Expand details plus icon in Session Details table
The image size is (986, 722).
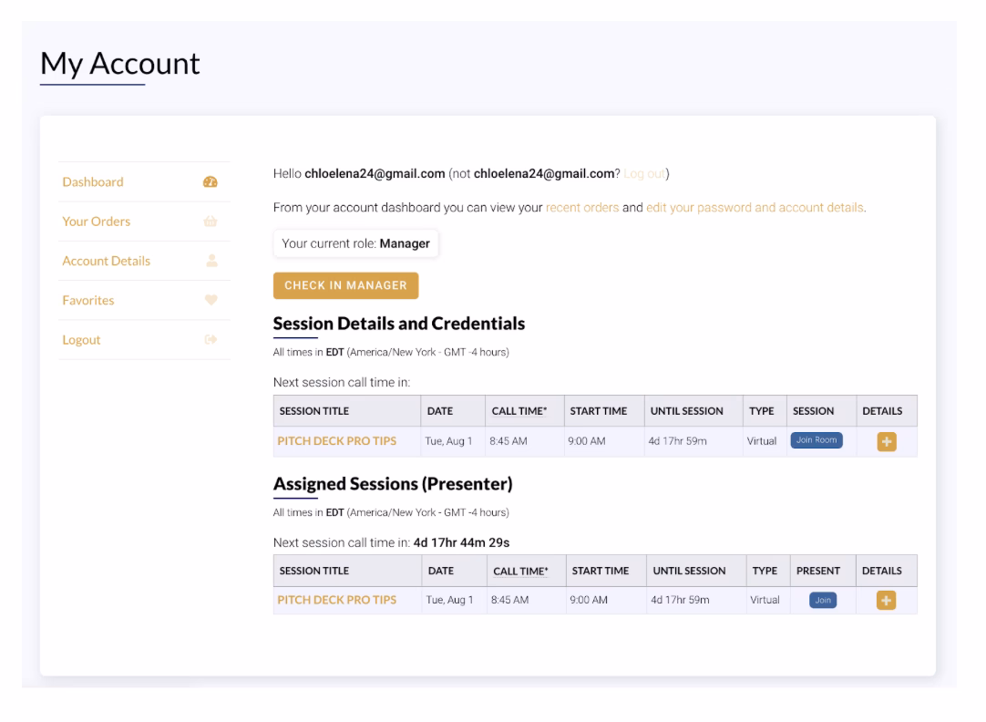coord(887,441)
